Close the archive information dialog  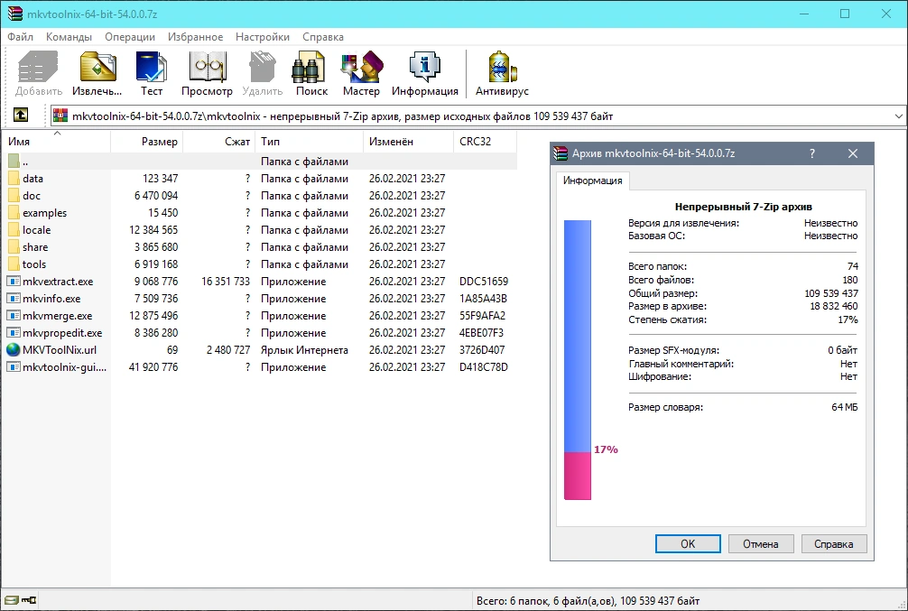853,153
